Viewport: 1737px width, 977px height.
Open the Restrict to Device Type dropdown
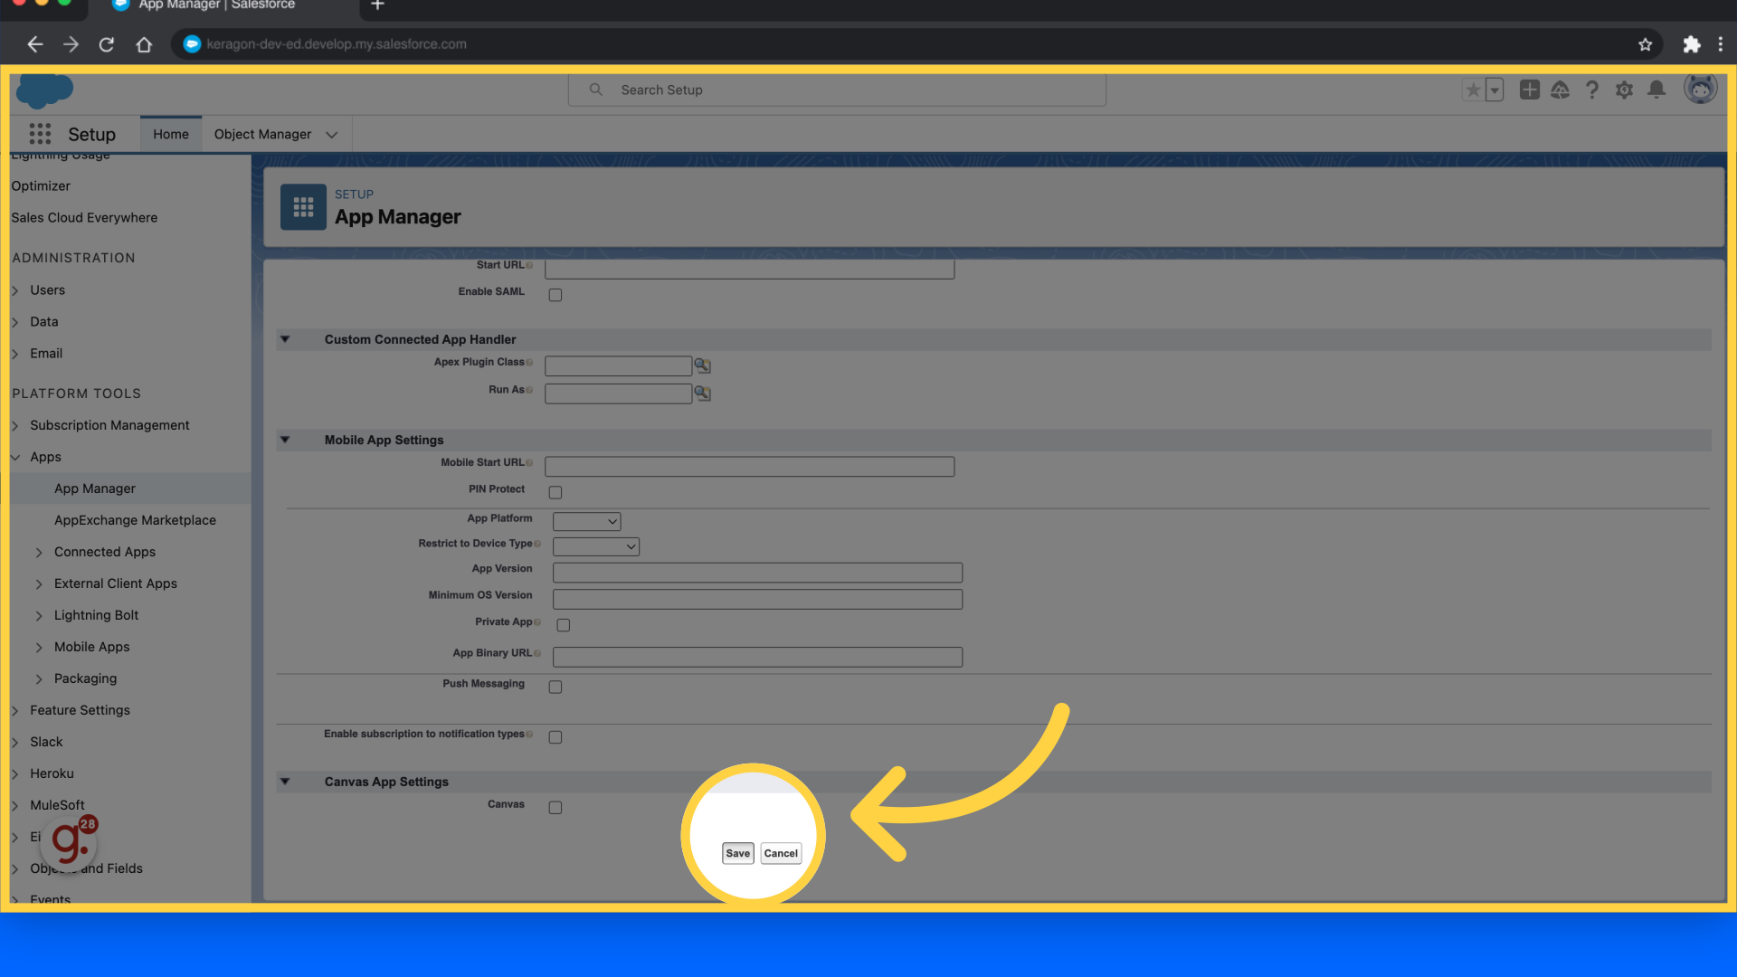click(x=596, y=546)
